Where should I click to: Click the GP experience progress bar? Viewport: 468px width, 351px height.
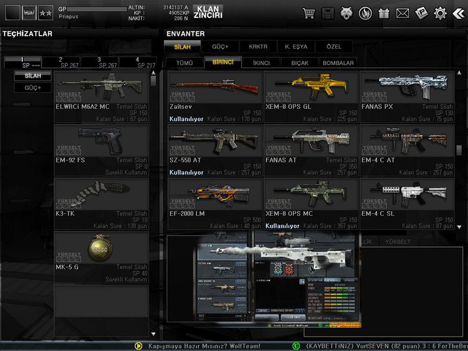click(x=96, y=9)
